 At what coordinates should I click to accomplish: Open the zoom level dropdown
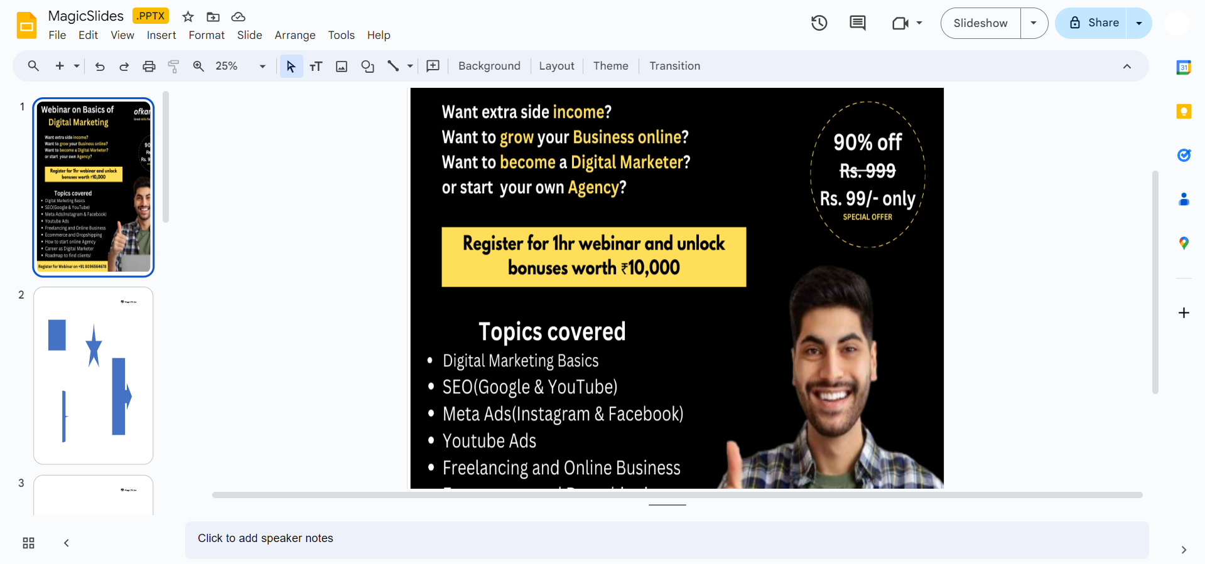coord(262,67)
